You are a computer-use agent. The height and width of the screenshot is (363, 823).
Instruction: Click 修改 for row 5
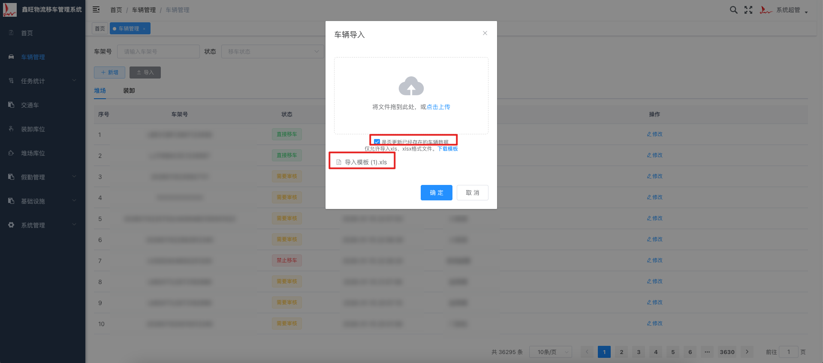point(654,218)
